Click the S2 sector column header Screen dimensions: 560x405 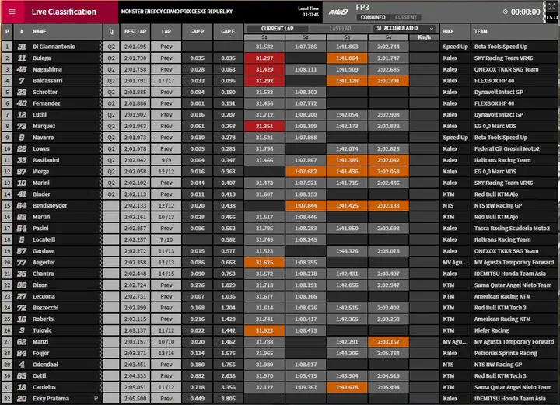coord(306,37)
